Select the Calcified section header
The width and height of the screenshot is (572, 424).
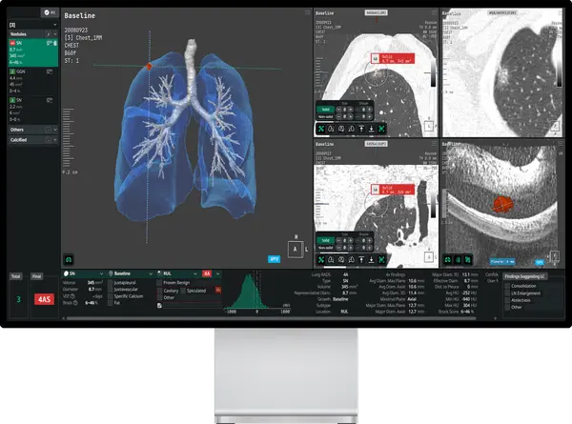pyautogui.click(x=32, y=140)
